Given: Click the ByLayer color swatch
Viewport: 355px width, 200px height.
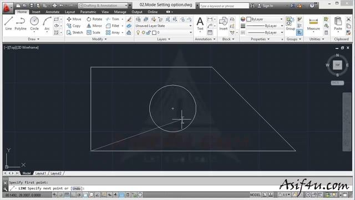Looking at the screenshot, I should [248, 19].
